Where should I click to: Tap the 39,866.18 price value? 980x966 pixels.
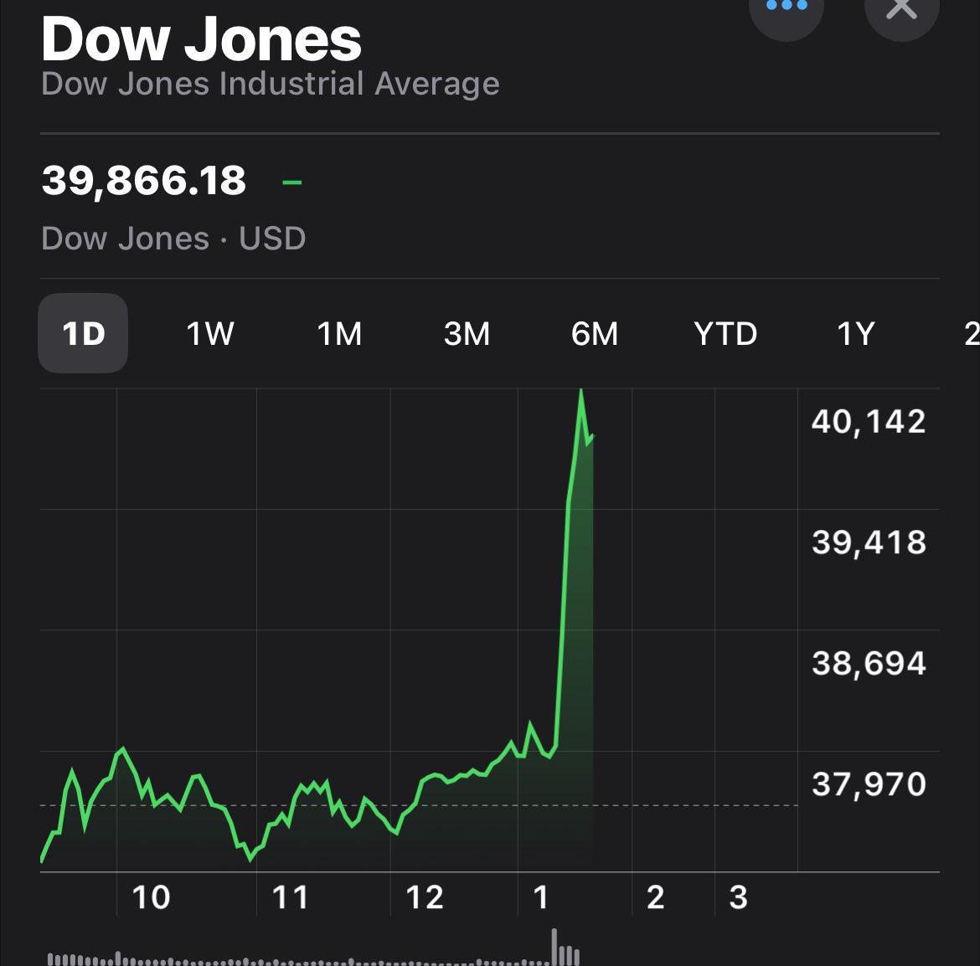coord(144,181)
